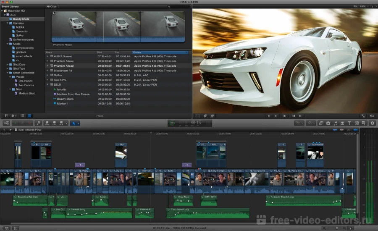Viewport: 378px width, 231px height.
Task: Click the Phantom Ahead filmstrip thumbnail
Action: 118,27
